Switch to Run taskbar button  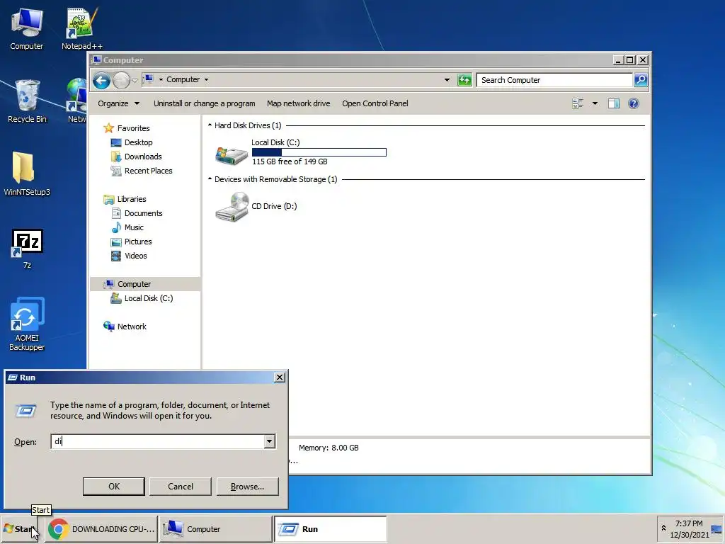point(330,528)
